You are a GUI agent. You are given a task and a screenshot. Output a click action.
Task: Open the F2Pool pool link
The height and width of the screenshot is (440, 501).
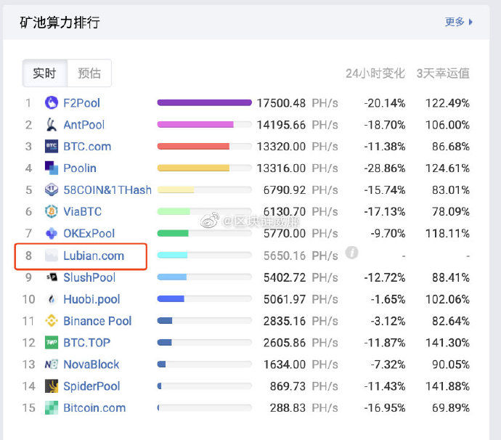(x=82, y=103)
